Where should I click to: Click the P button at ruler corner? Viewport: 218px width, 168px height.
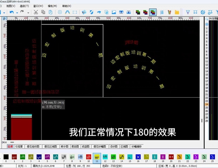(4, 19)
